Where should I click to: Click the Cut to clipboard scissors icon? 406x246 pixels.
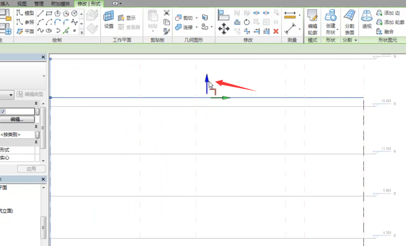167,13
